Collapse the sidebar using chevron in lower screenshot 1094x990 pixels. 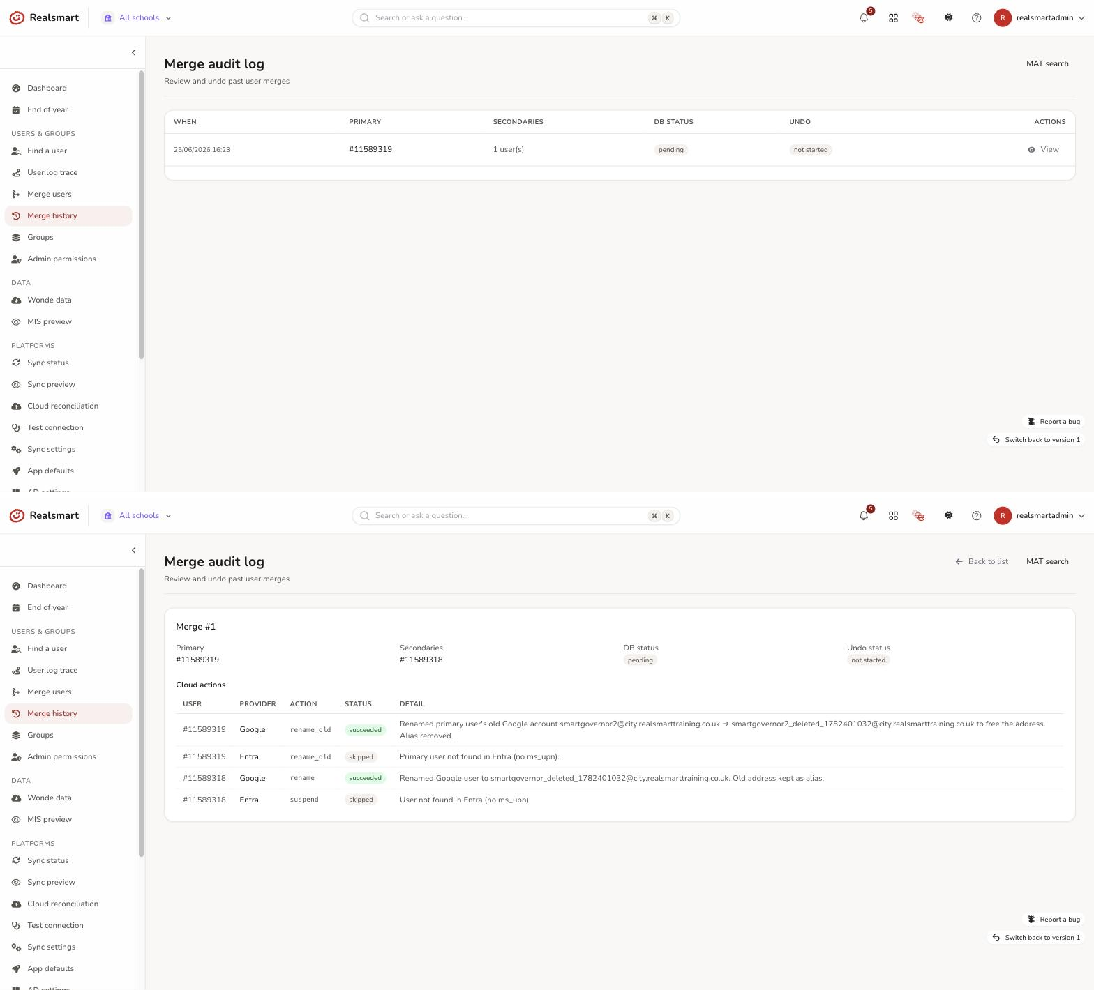tap(134, 550)
